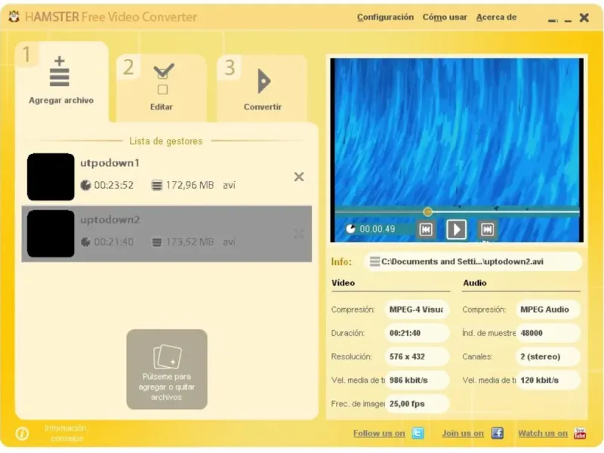Open the Join us on link
Viewport: 604px width, 453px height.
pos(463,433)
